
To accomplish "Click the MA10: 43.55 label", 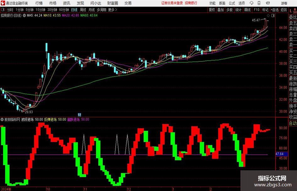I will (52, 15).
